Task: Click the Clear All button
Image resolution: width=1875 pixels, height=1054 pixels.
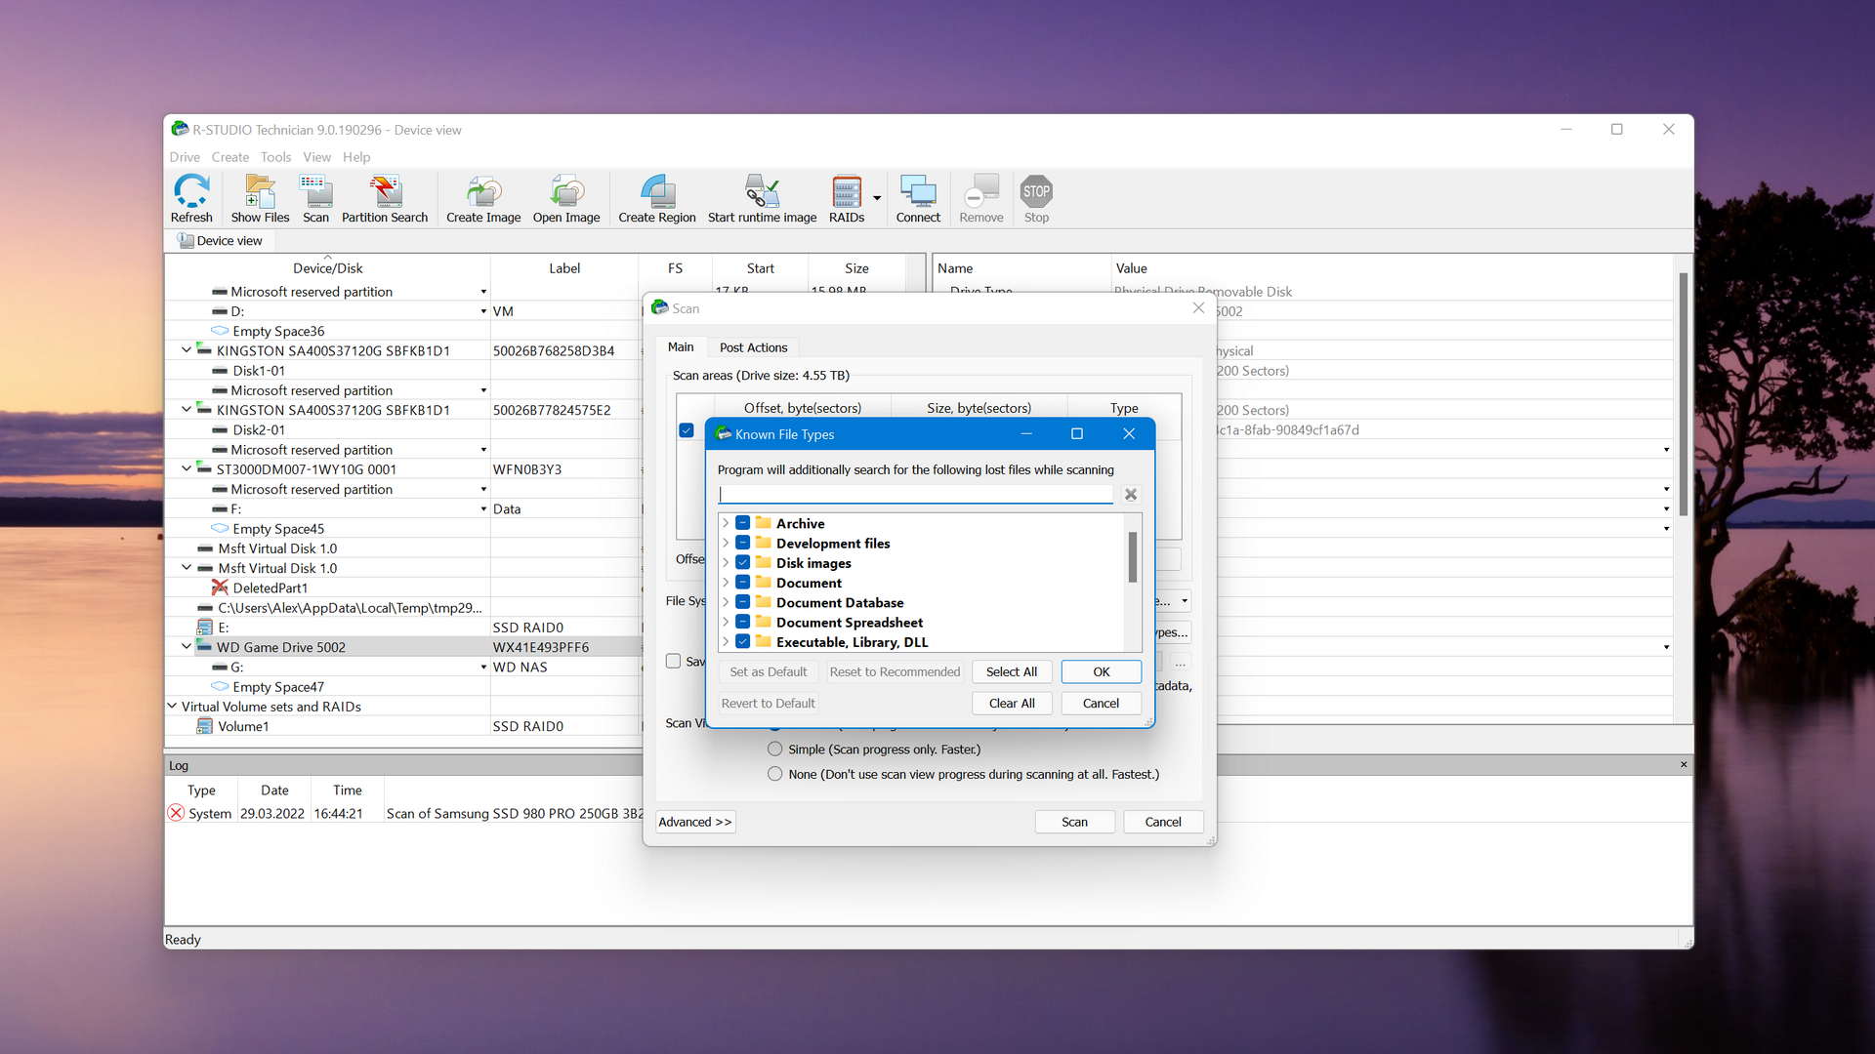Action: click(x=1012, y=703)
